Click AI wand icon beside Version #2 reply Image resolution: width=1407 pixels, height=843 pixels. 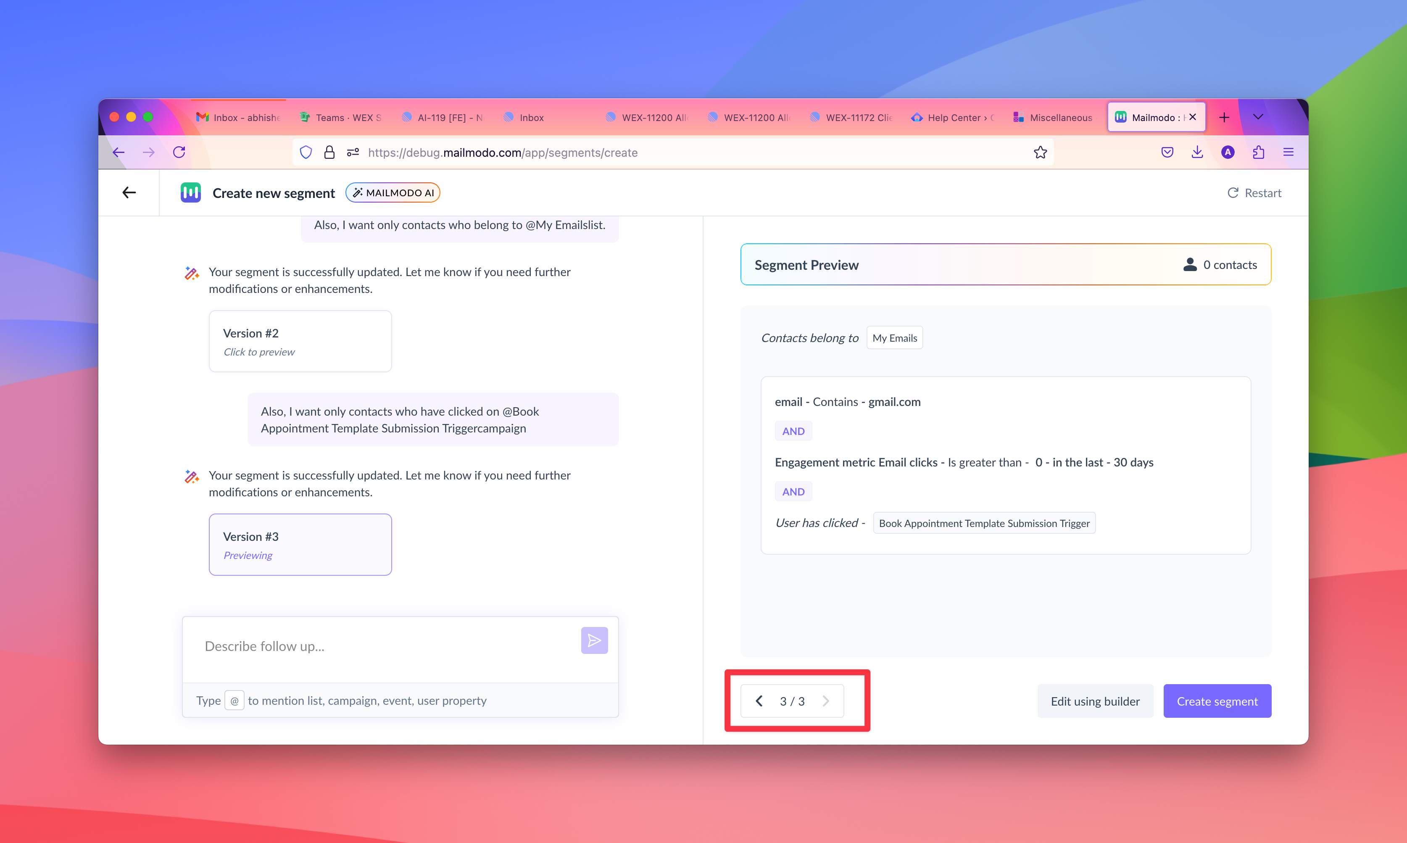[x=192, y=274]
